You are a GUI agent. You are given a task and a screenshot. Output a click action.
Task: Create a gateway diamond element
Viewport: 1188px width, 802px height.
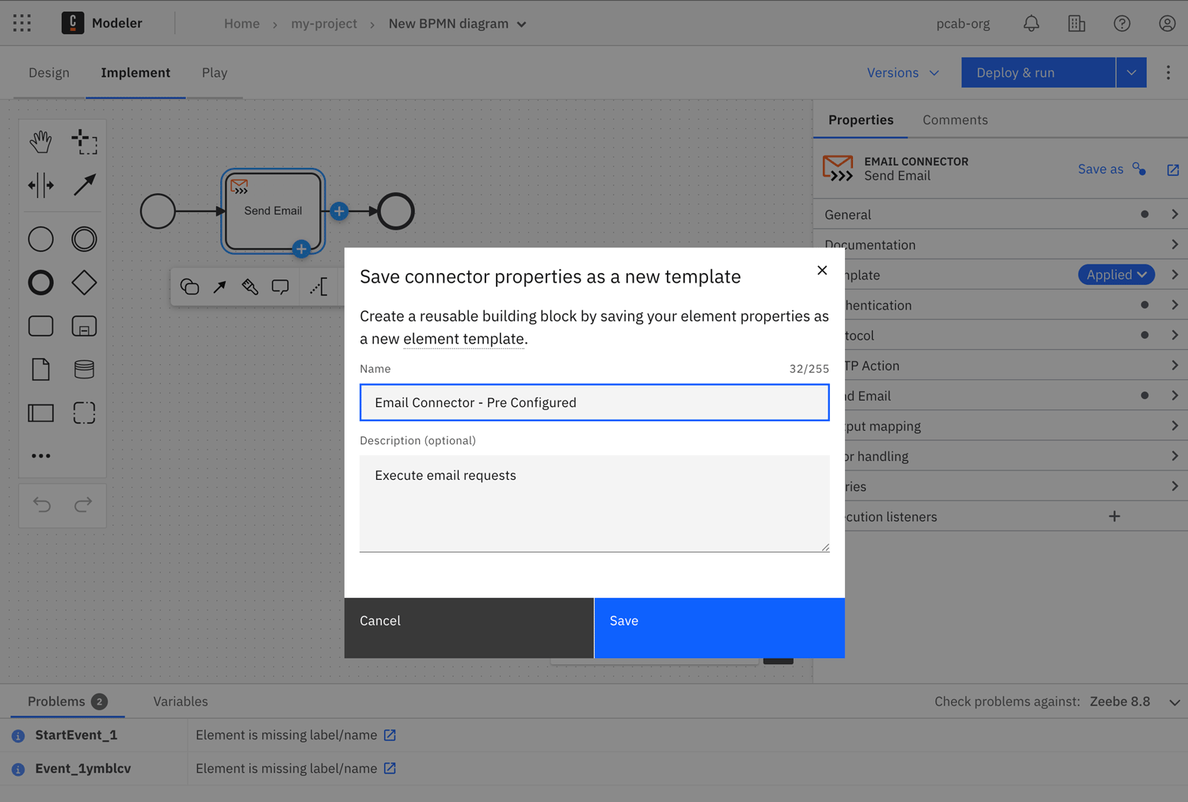click(x=84, y=283)
